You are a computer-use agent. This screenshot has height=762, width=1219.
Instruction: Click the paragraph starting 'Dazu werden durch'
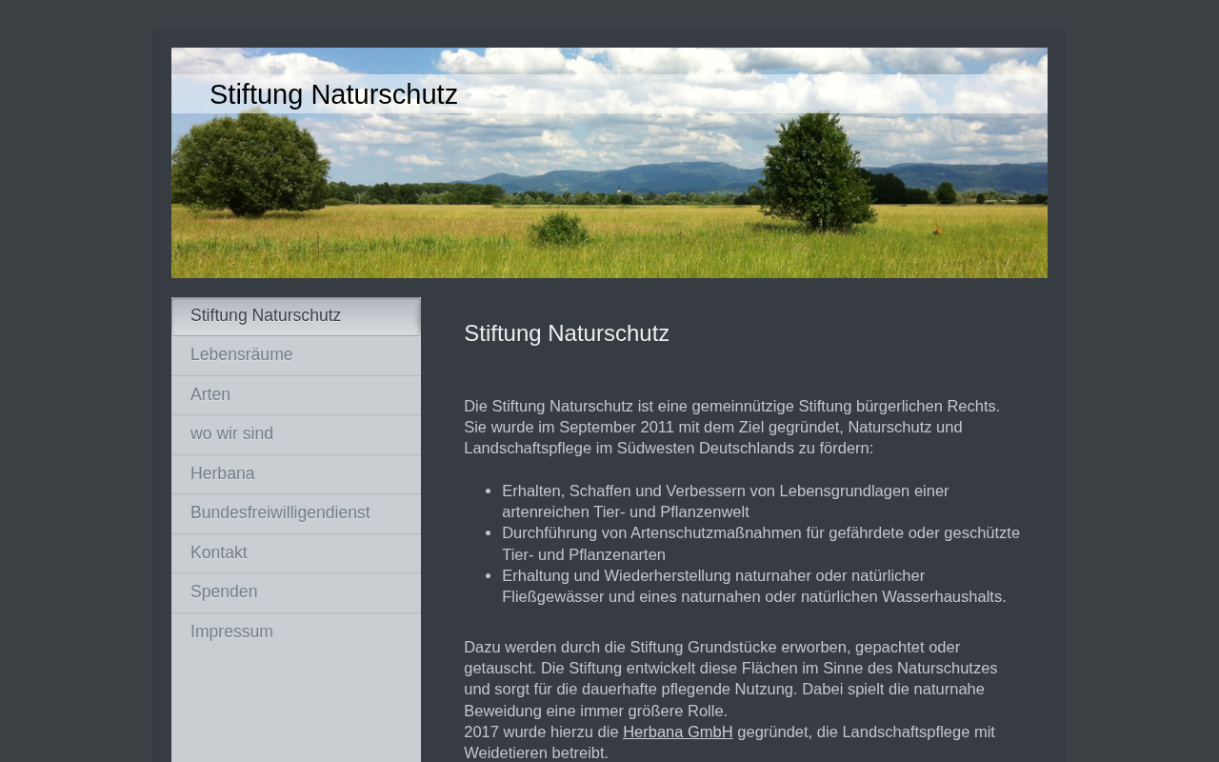coord(730,679)
